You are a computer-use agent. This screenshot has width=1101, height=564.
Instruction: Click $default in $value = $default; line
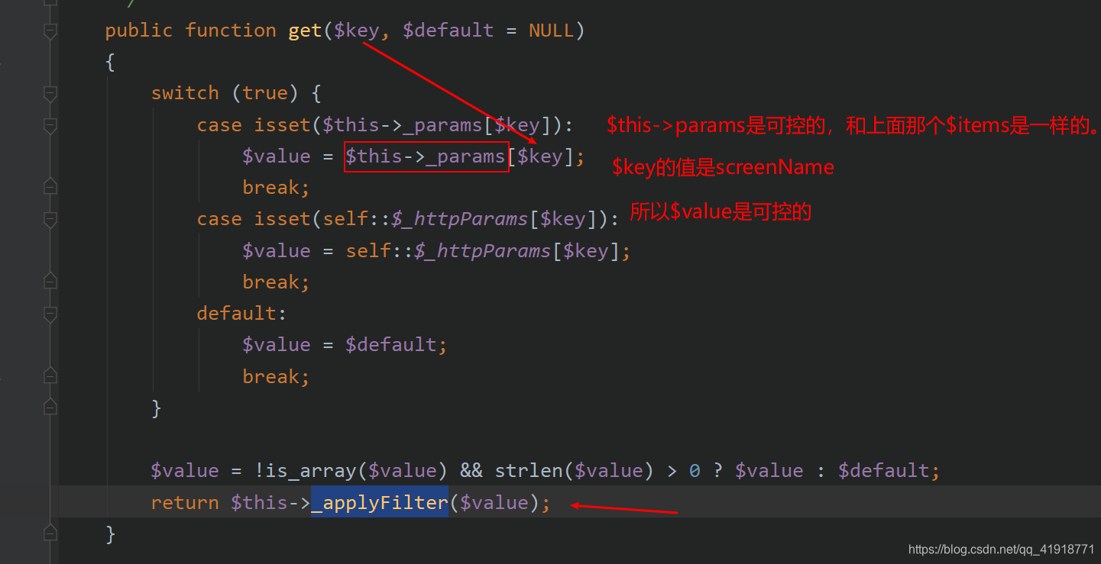click(x=390, y=345)
